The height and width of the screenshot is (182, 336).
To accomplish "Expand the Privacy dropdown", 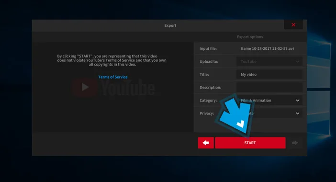I will [x=269, y=113].
